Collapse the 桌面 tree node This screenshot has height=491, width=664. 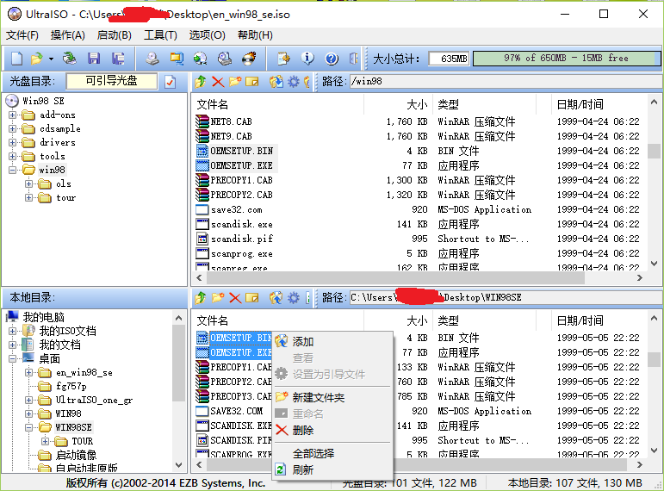[12, 359]
